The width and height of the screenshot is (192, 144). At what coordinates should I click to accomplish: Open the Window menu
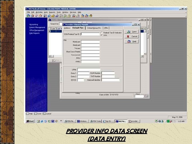[65, 12]
